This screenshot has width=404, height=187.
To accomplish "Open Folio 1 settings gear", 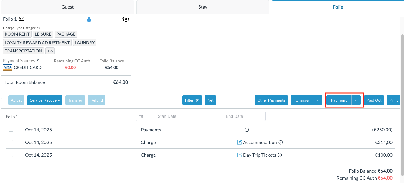I will (126, 19).
